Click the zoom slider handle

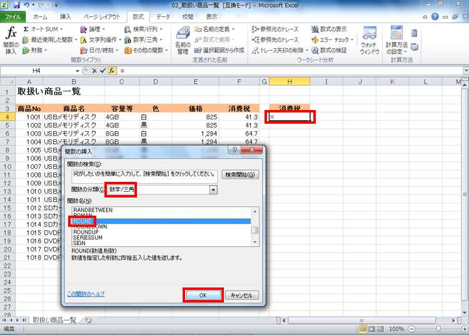[x=438, y=329]
